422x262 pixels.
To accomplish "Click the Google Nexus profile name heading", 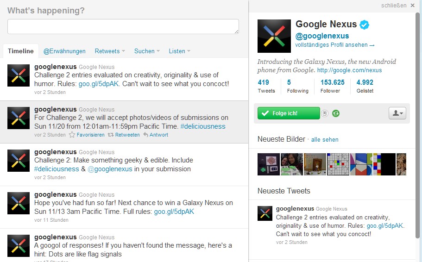I will coord(326,24).
